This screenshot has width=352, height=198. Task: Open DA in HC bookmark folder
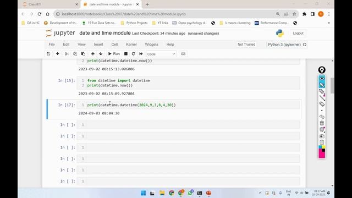click(x=31, y=23)
